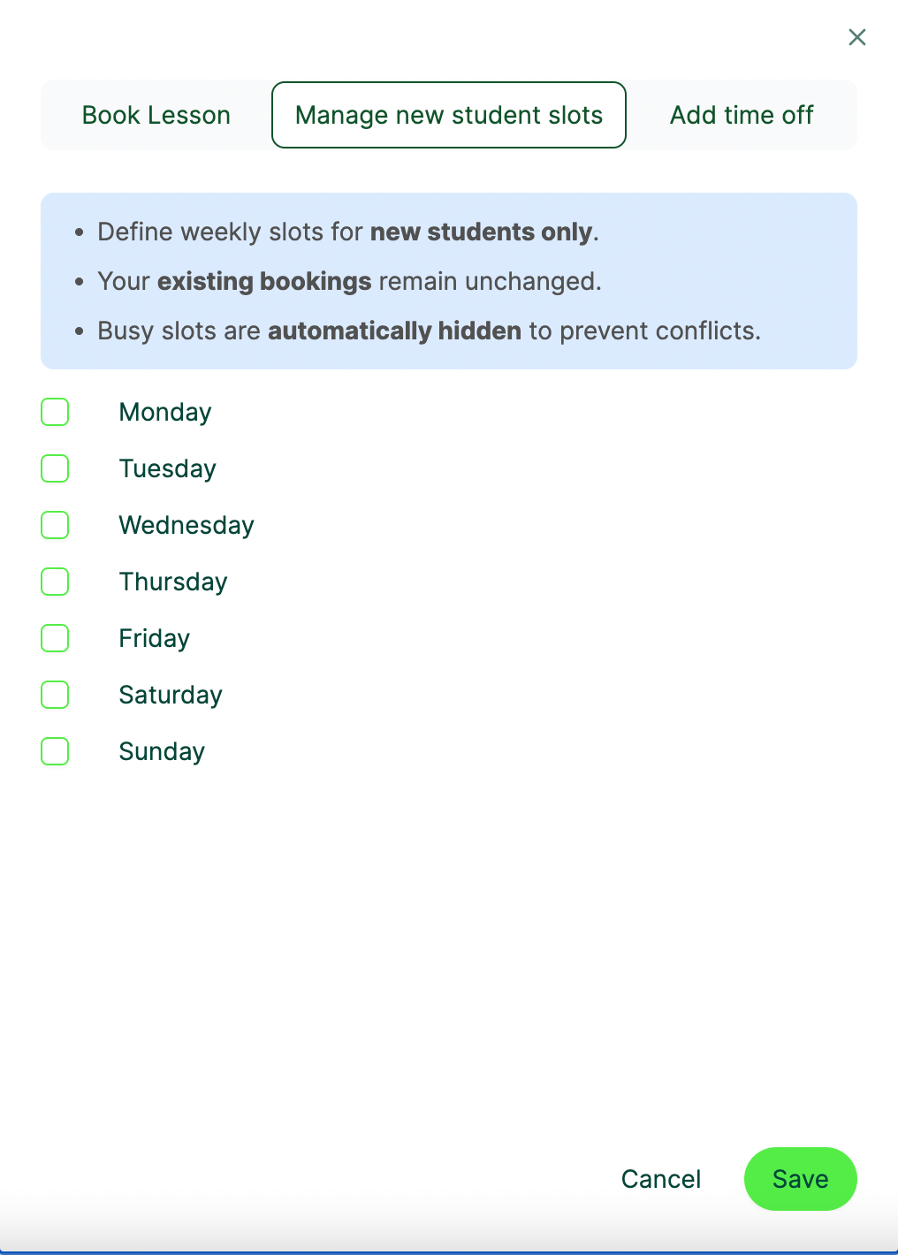Toggle the Thursday checkbox
The height and width of the screenshot is (1255, 898).
[x=55, y=582]
